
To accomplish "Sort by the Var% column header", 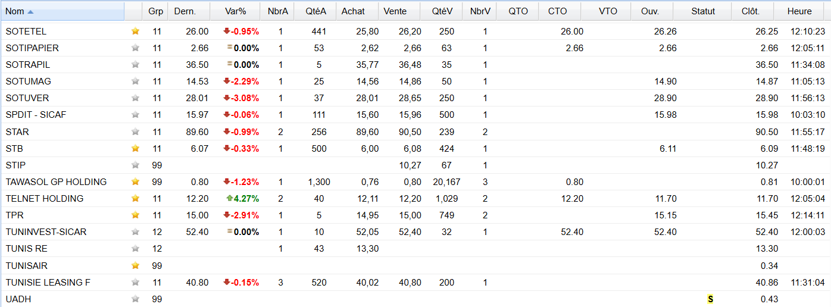I will (236, 11).
